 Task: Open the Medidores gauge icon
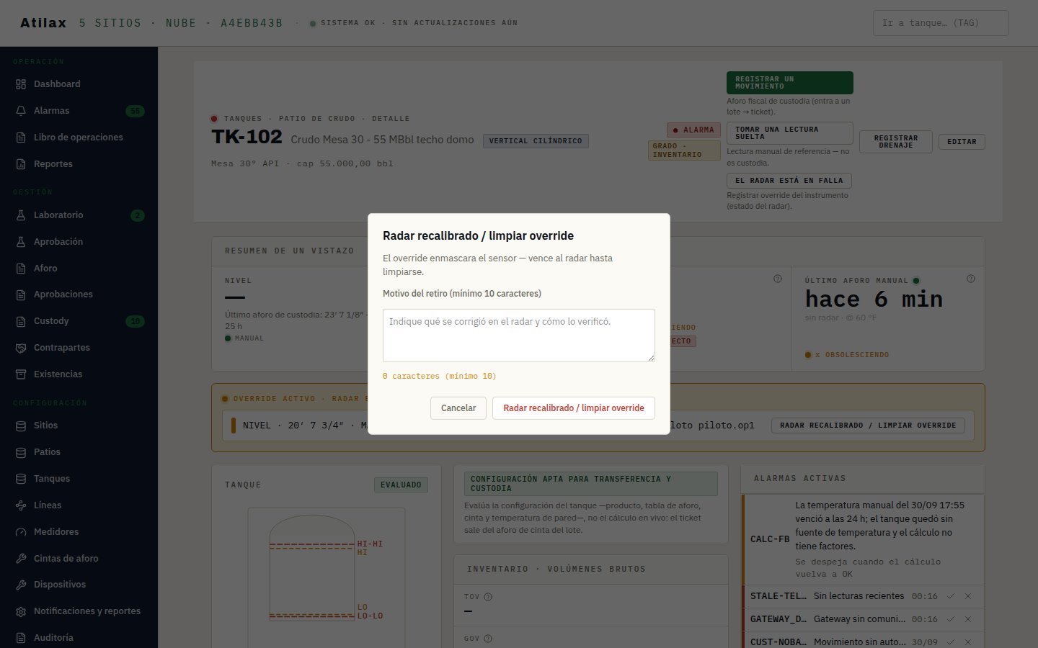pyautogui.click(x=21, y=532)
